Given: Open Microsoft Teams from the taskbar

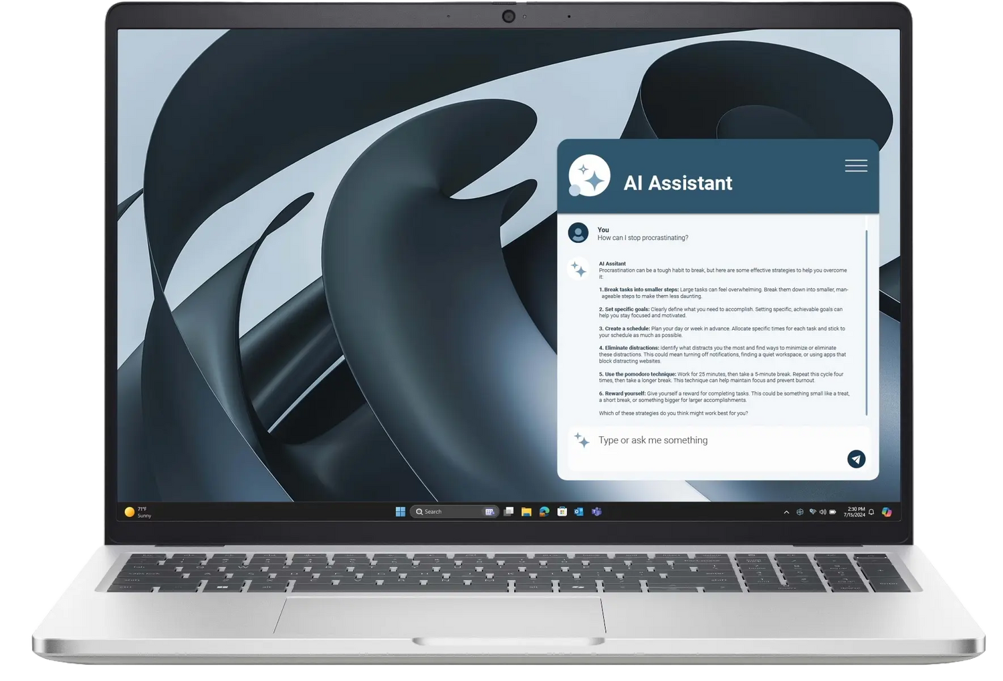Looking at the screenshot, I should [596, 512].
